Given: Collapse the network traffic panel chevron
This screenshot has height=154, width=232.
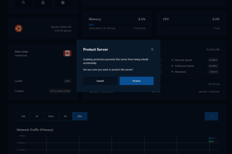Looking at the screenshot, I should tap(211, 116).
